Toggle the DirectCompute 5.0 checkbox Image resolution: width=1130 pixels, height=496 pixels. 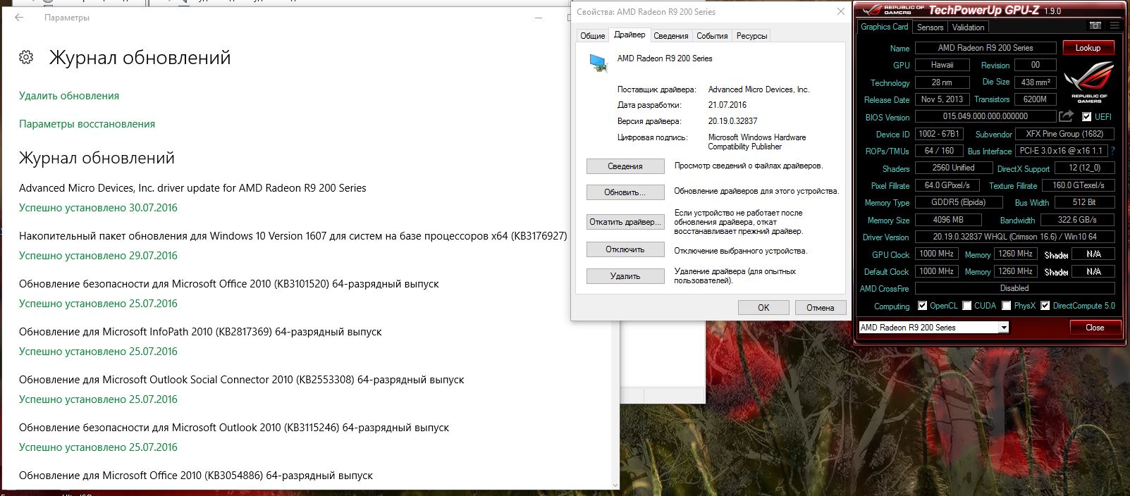coord(1045,306)
